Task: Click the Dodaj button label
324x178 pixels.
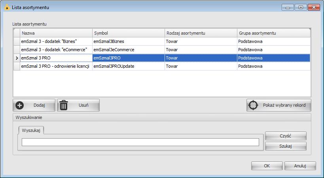Action: [39, 105]
